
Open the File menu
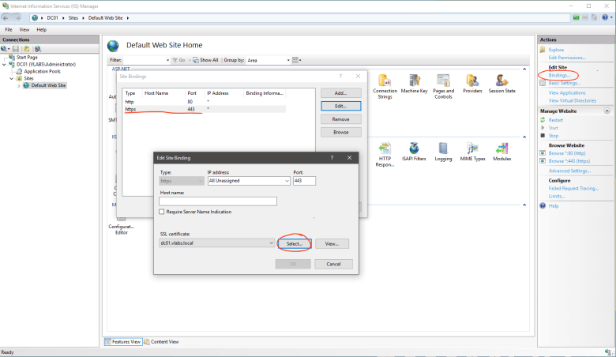pos(9,29)
